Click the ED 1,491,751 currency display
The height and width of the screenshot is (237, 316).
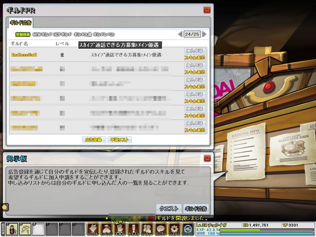(x=256, y=225)
